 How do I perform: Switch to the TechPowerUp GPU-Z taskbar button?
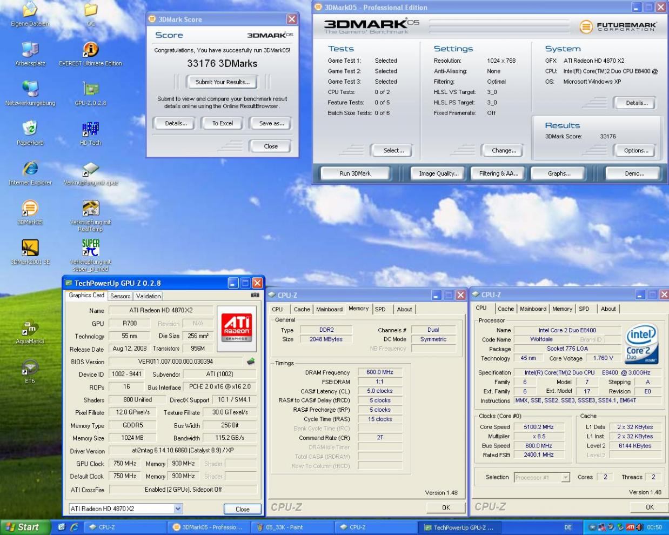click(459, 527)
